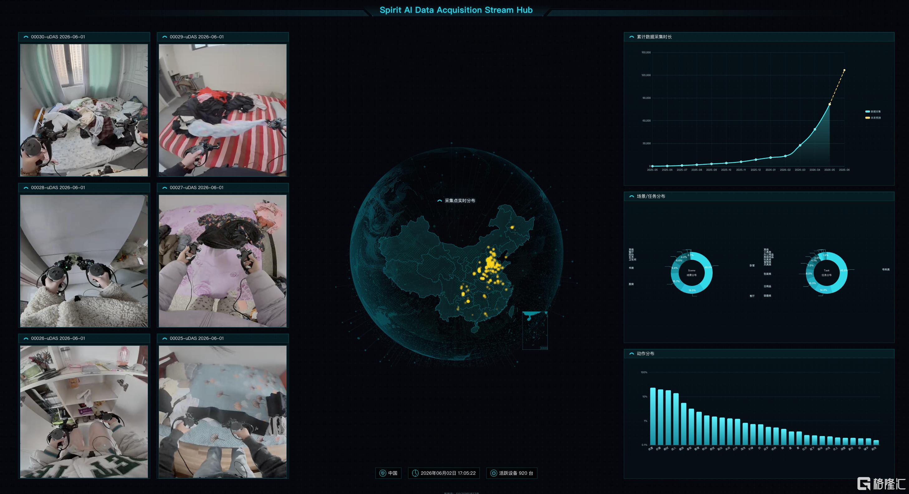Select the 40.0% segment of the Scene donut
The image size is (909, 494).
click(708, 268)
